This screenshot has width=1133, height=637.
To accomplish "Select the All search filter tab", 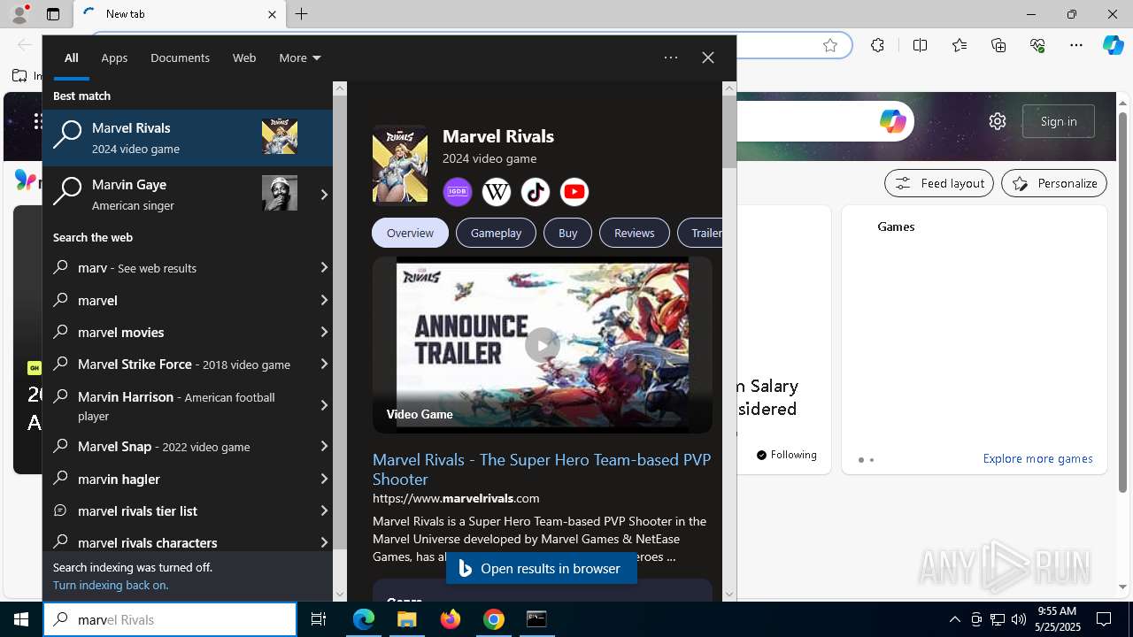I will click(x=72, y=58).
